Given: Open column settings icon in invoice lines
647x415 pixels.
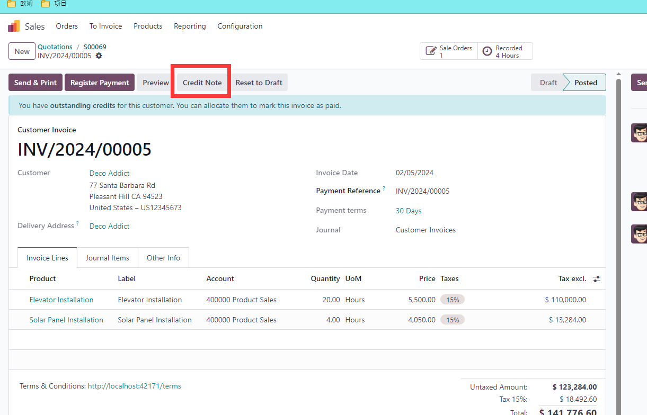Looking at the screenshot, I should [597, 278].
